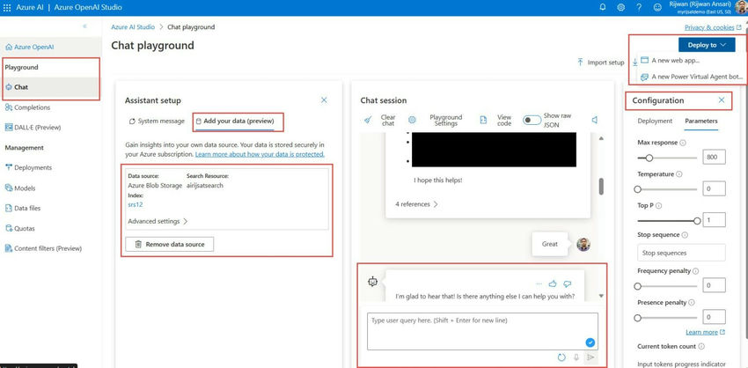Viewport: 748px width, 368px height.
Task: Adjust Temperature slider
Action: point(667,189)
